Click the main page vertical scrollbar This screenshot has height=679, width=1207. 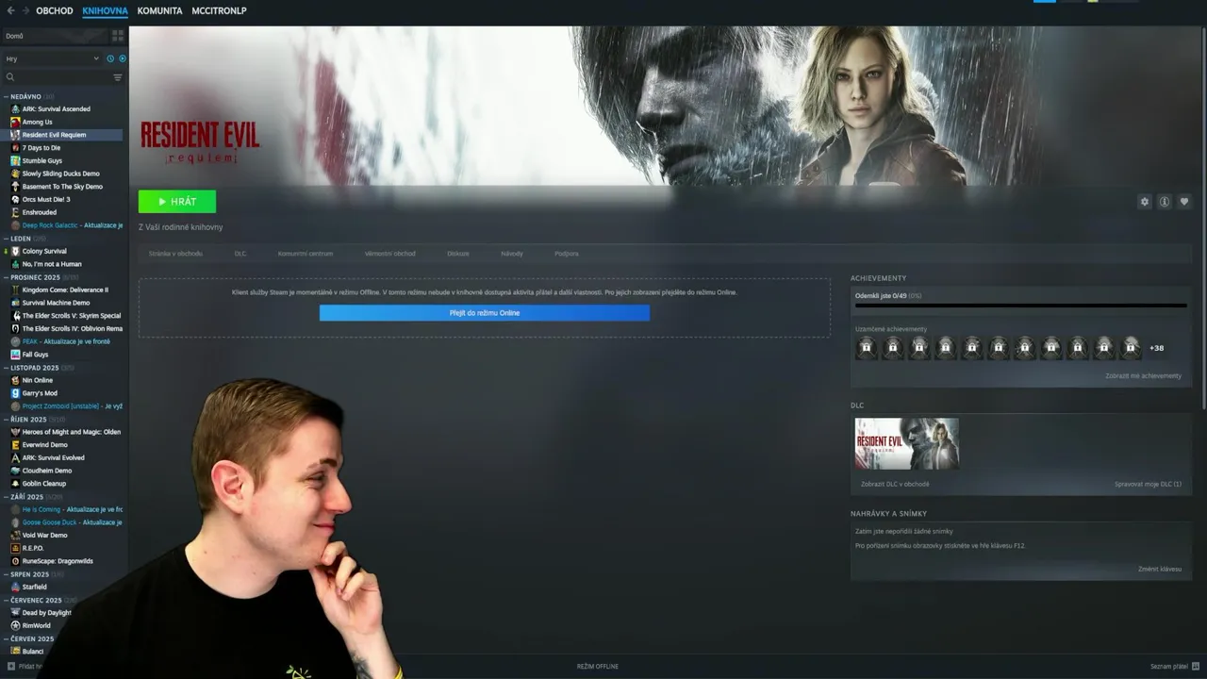click(x=1203, y=217)
